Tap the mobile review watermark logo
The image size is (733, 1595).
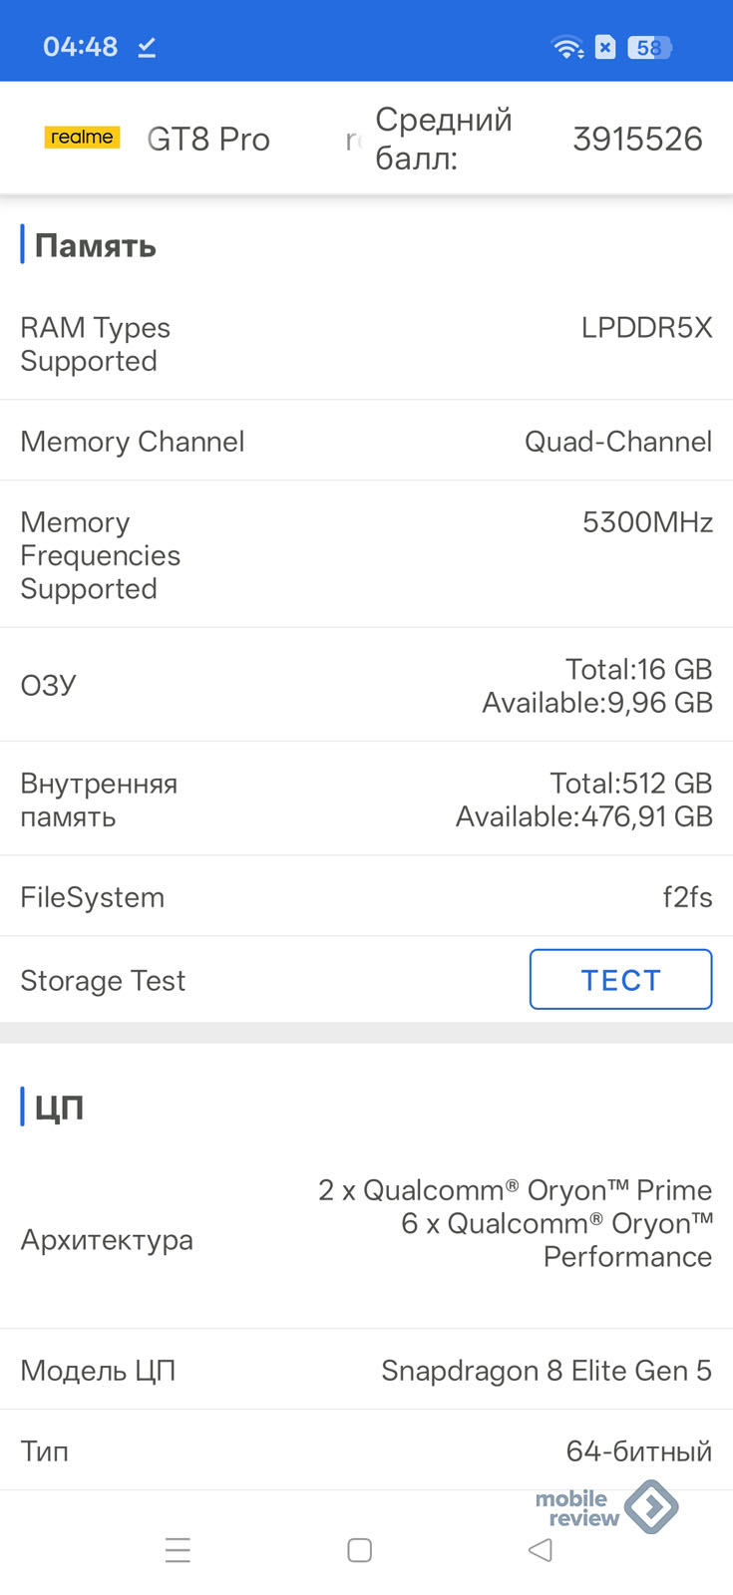pyautogui.click(x=606, y=1508)
